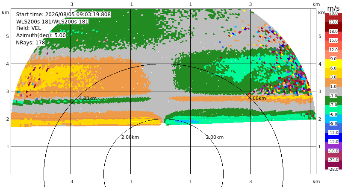Image resolution: width=342 pixels, height=187 pixels.
Task: Click the bright red 15.0 to 18.0 colorbar band
Action: pos(333,36)
